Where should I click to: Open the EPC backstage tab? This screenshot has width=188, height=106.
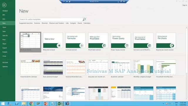pyautogui.click(x=4, y=15)
